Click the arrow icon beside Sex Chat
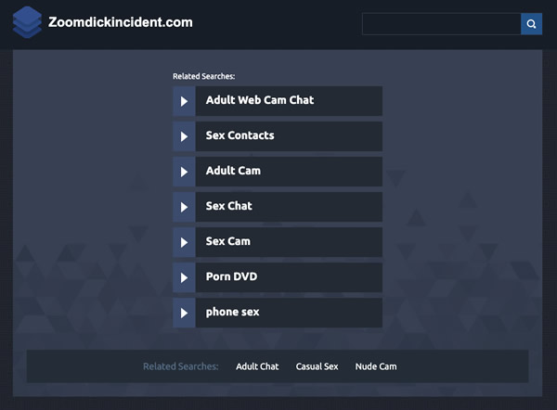 184,207
